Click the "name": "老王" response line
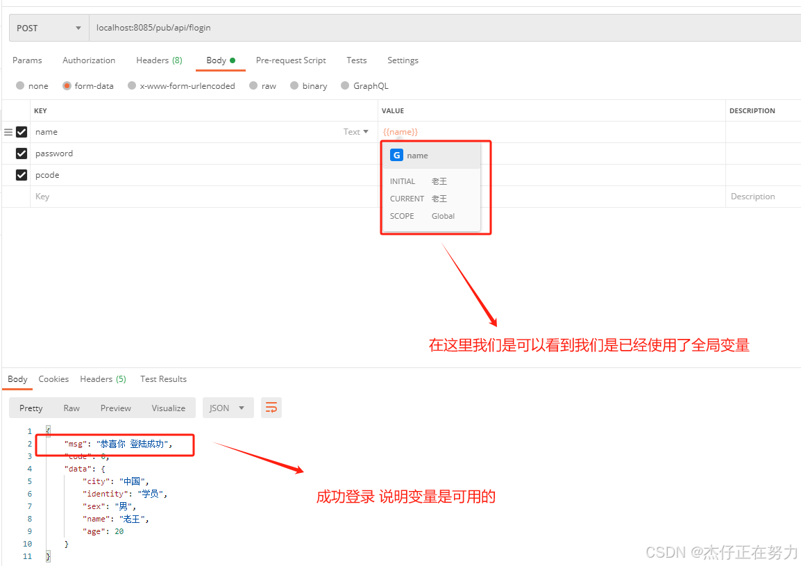 (116, 519)
